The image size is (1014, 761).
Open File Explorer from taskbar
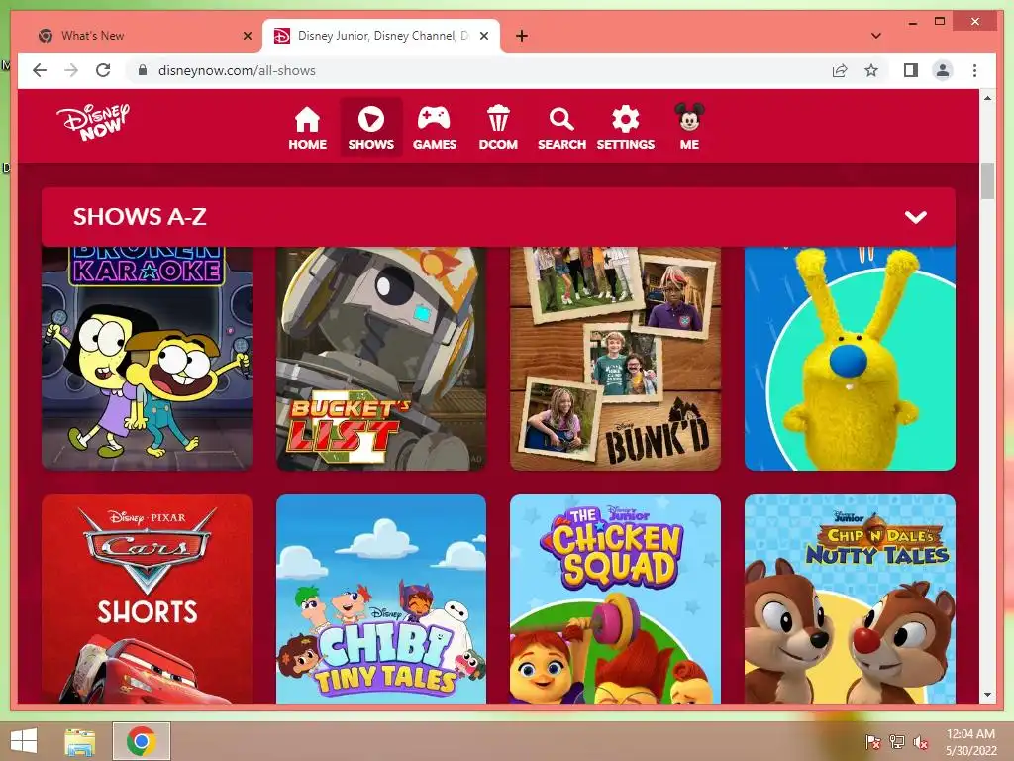80,741
